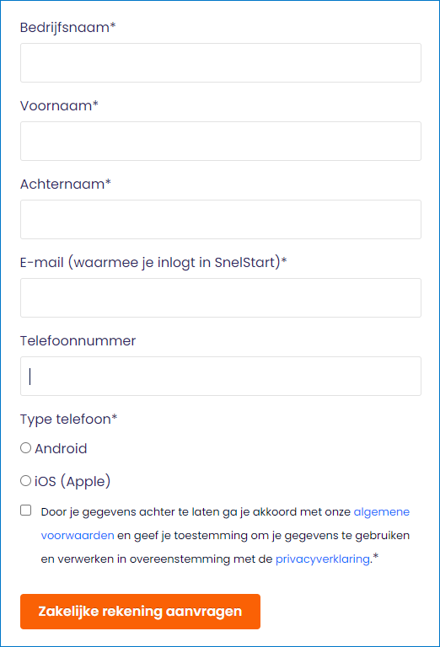Screen dimensions: 440x647
Task: Click the SnelStart e-mail input field
Action: 221,298
